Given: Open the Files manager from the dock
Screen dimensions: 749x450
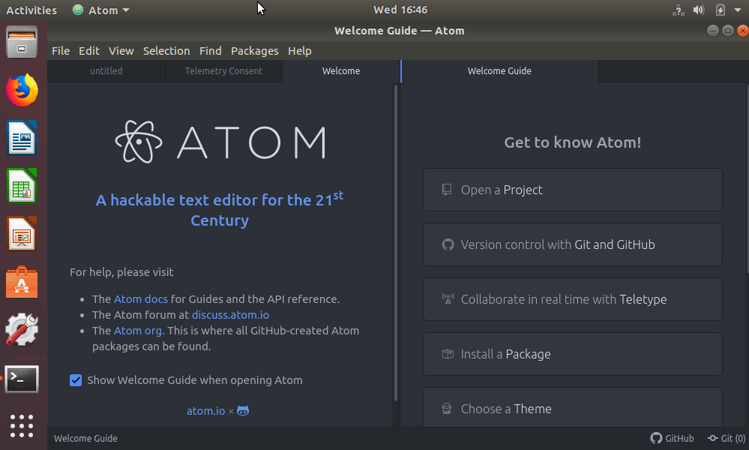Looking at the screenshot, I should 22,42.
